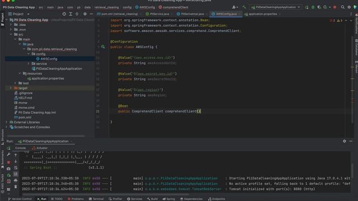Open the Services tool window
358x201 pixels.
click(135, 199)
